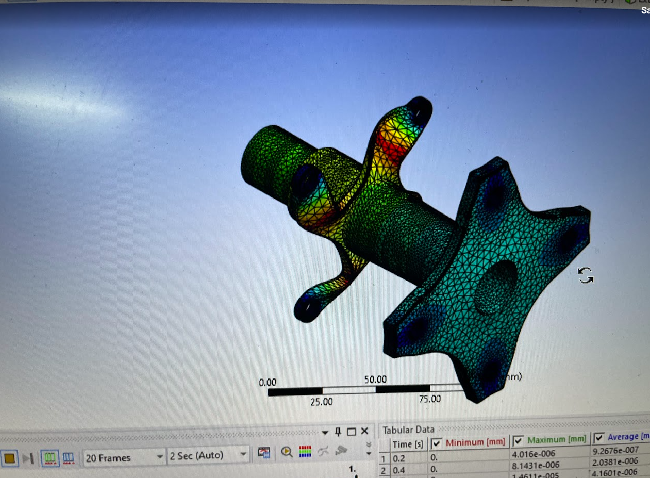Image resolution: width=650 pixels, height=478 pixels.
Task: Select row 1 in Tabular Data
Action: (x=383, y=458)
